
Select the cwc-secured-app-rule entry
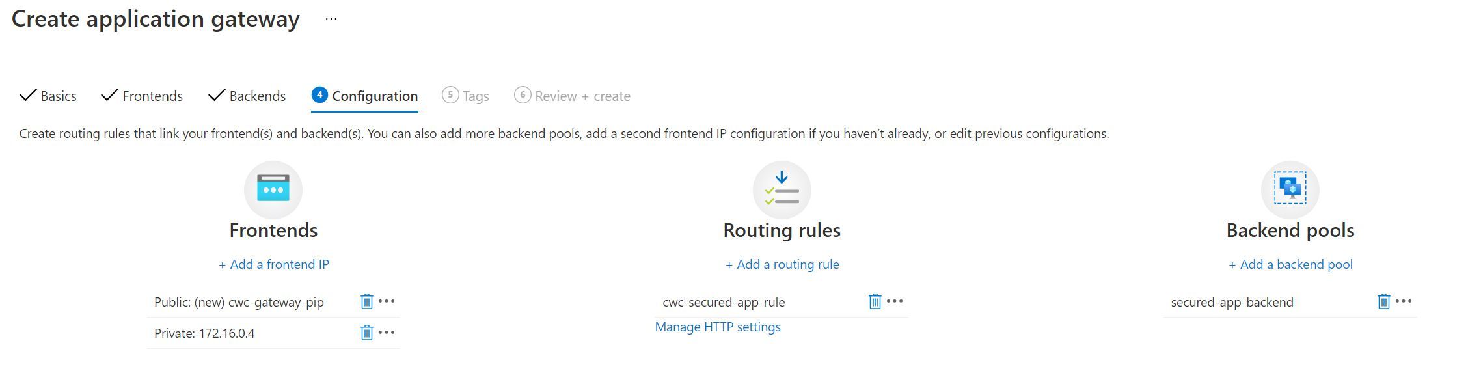click(x=724, y=301)
